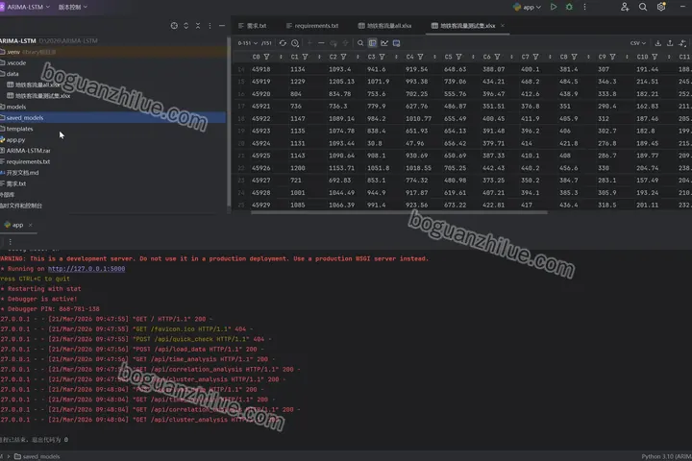Open the ARIMA-LSTM project dropdown

[27, 7]
